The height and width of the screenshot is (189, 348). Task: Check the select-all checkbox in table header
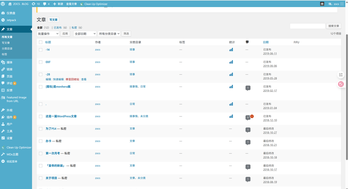click(x=41, y=42)
